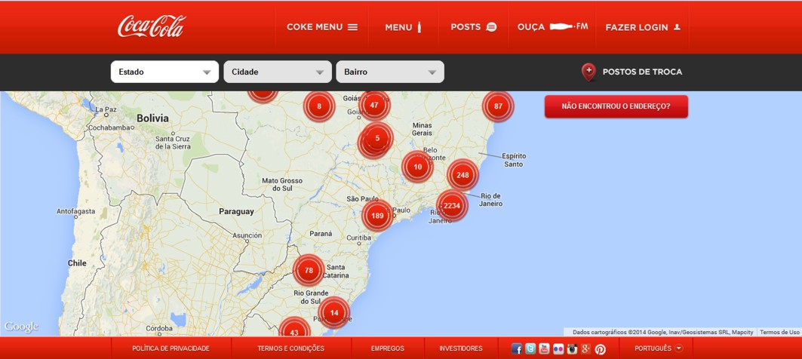Open the YouTube social icon

(x=544, y=348)
